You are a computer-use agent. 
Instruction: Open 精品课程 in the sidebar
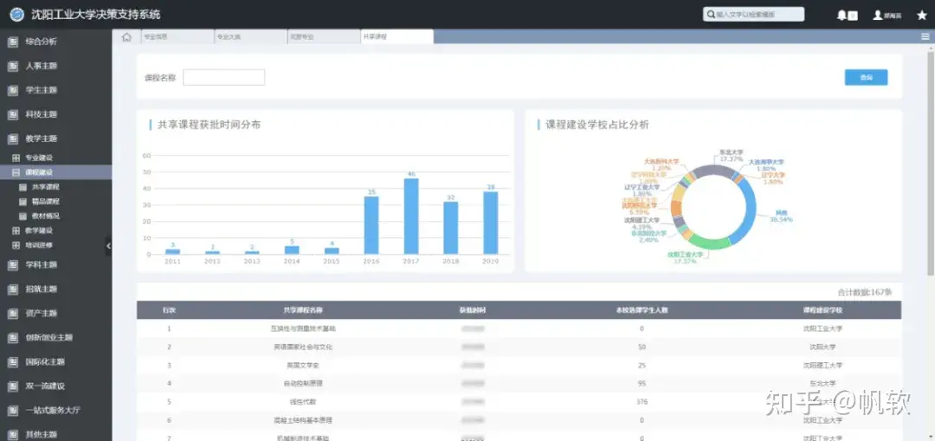(46, 201)
